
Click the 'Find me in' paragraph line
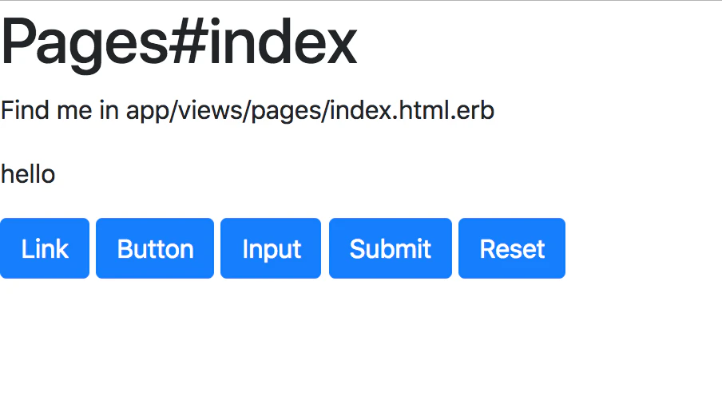point(248,111)
